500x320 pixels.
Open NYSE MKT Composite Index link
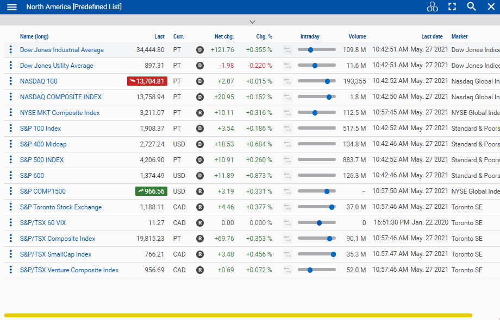[60, 113]
